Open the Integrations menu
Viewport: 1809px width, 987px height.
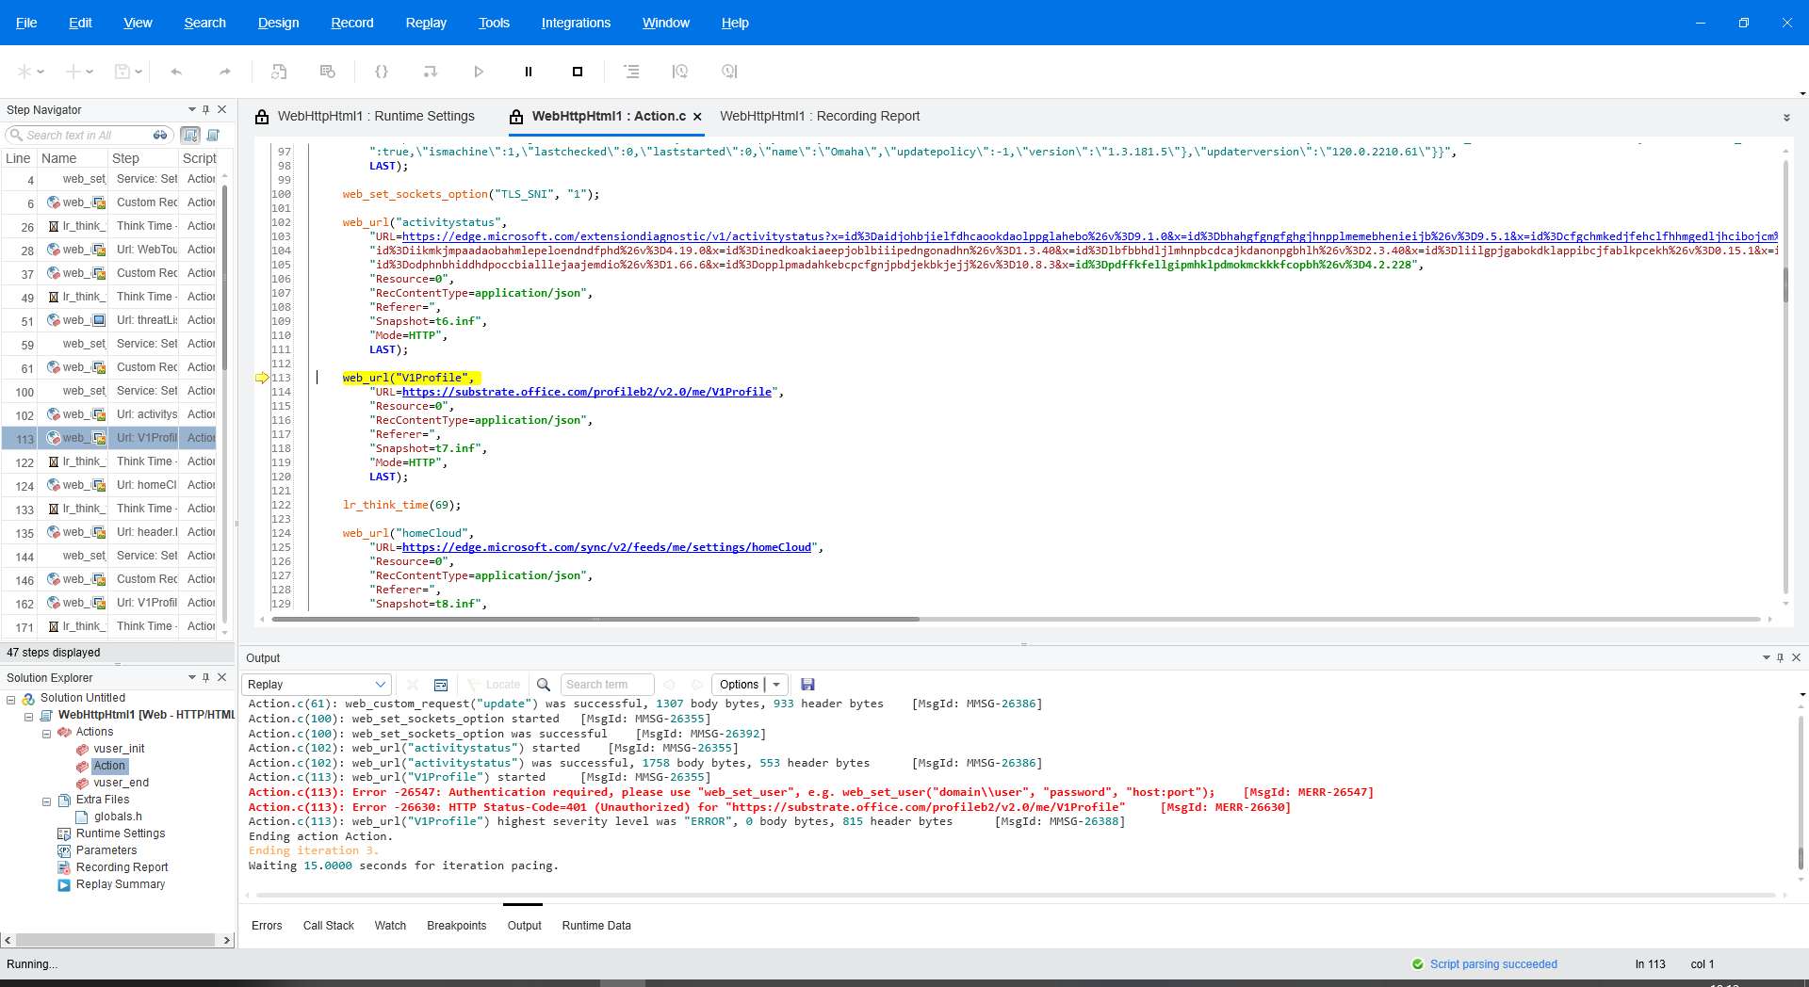[576, 23]
